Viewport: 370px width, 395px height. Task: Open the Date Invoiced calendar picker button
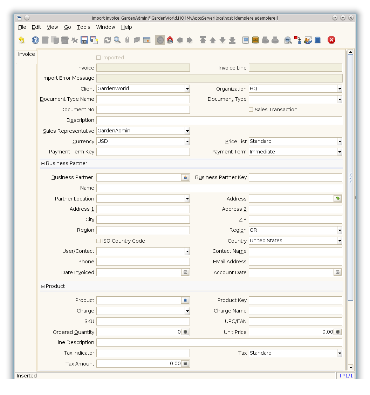pyautogui.click(x=185, y=272)
